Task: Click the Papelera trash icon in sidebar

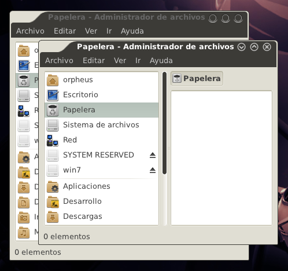Action: click(x=53, y=110)
